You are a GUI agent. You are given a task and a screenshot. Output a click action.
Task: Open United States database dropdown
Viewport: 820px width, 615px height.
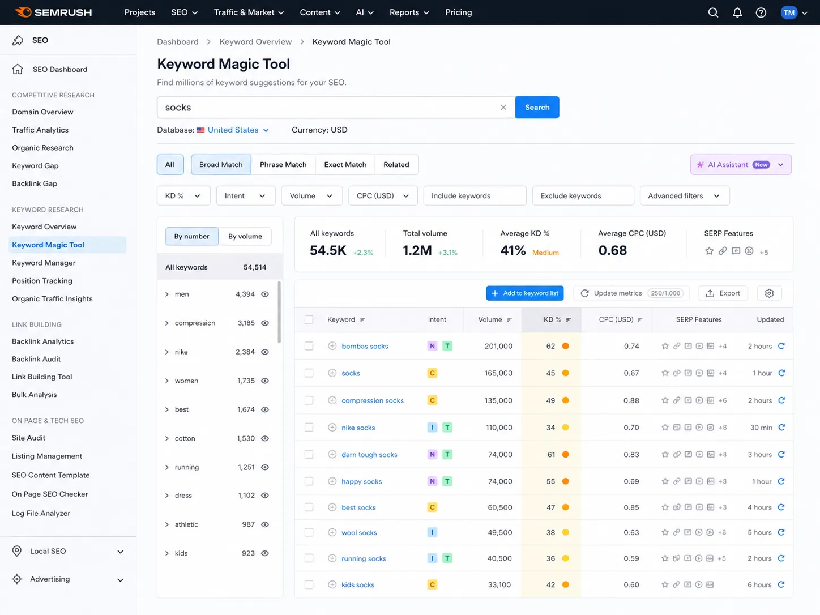233,130
